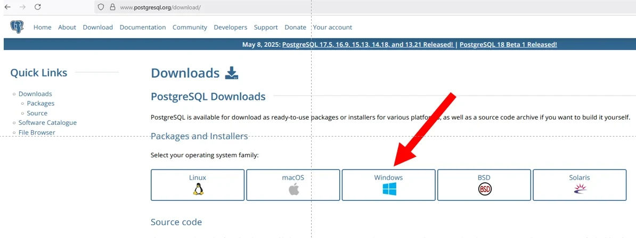Click the browser forward arrow
This screenshot has width=636, height=238.
[x=22, y=7]
